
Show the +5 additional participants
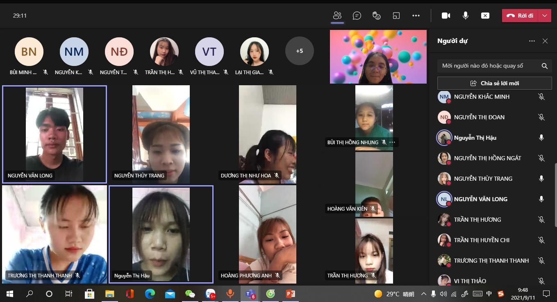point(299,51)
